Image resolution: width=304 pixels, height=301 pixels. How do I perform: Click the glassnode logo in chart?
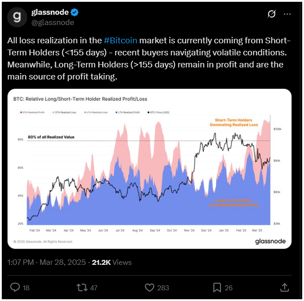click(x=270, y=241)
